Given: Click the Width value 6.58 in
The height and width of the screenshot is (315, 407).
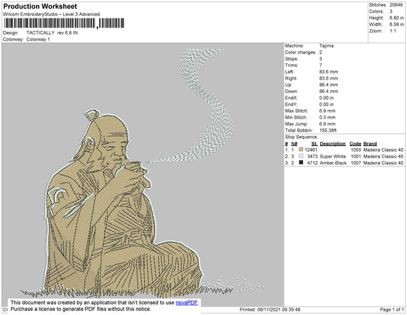Looking at the screenshot, I should coord(396,24).
